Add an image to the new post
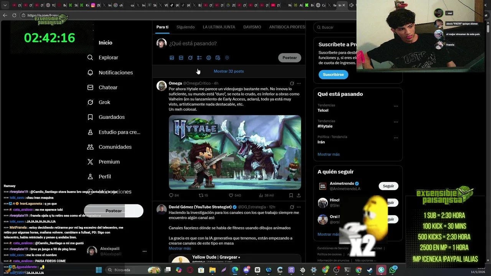 [x=172, y=58]
